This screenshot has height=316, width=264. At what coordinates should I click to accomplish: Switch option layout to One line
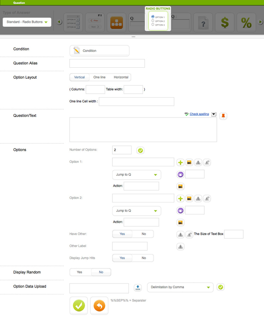pos(99,77)
